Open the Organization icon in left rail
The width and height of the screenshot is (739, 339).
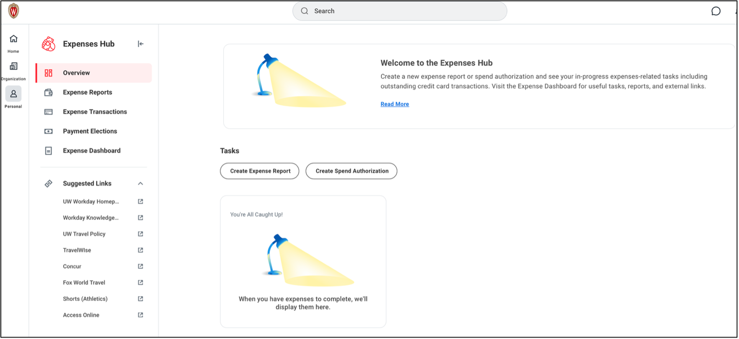[13, 66]
